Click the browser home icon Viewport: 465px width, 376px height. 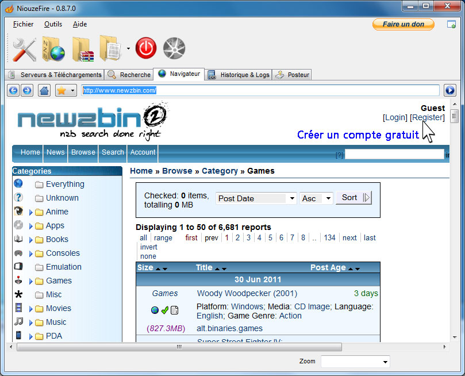click(44, 90)
